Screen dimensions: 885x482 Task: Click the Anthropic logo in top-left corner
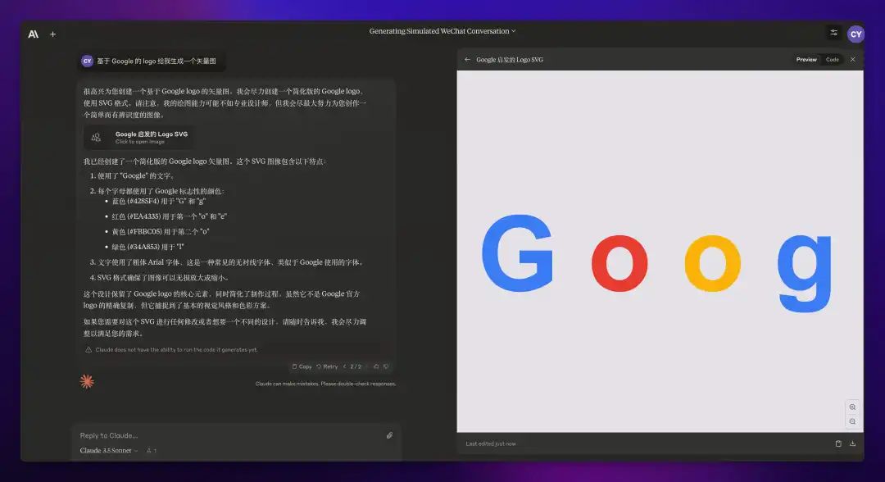click(34, 34)
